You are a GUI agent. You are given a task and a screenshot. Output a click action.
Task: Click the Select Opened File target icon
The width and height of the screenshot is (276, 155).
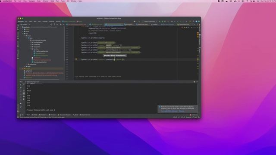click(51, 25)
